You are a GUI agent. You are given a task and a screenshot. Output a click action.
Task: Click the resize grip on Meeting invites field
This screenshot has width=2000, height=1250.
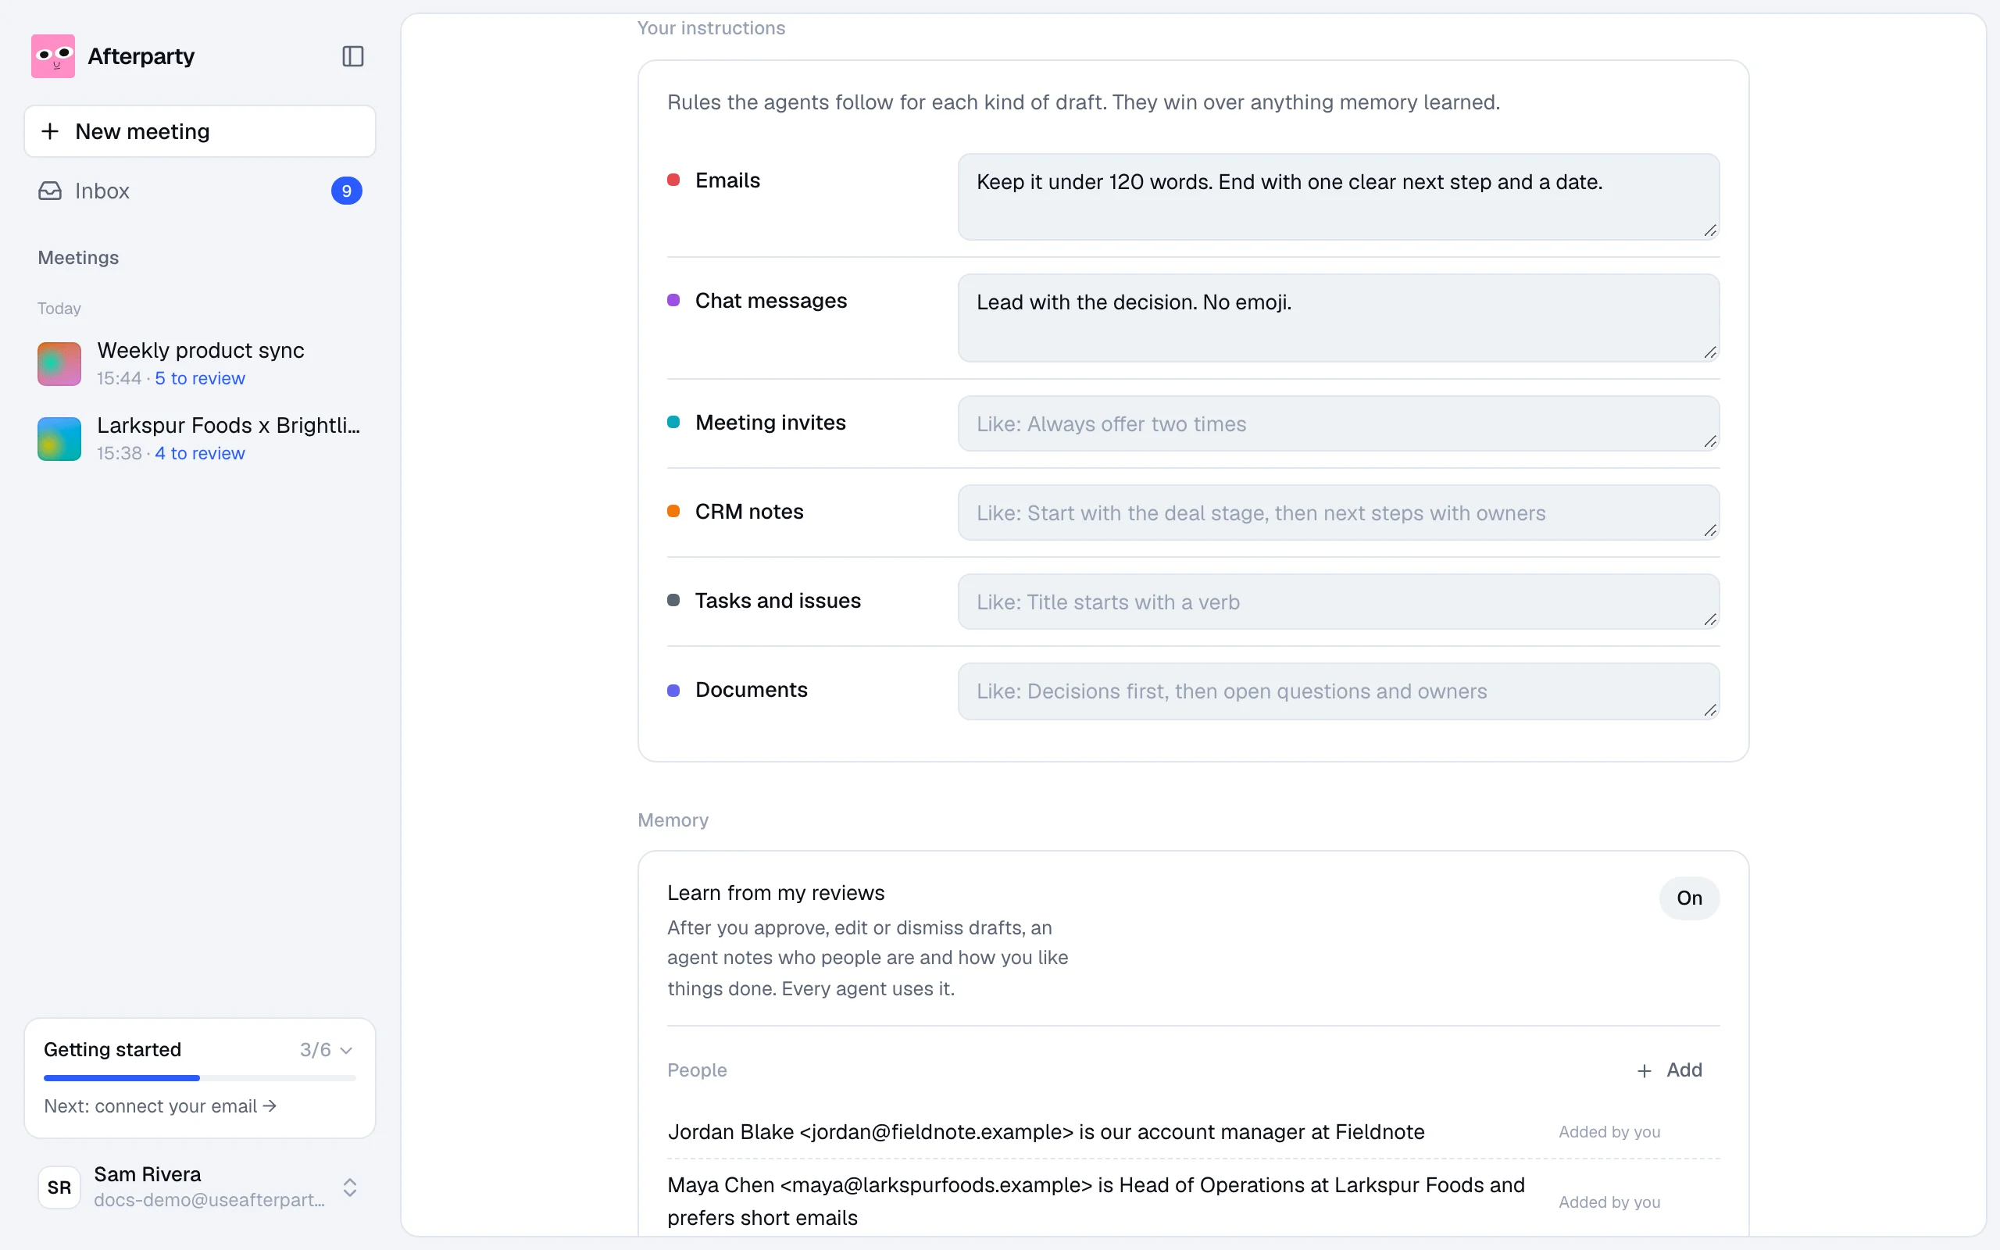click(x=1710, y=441)
